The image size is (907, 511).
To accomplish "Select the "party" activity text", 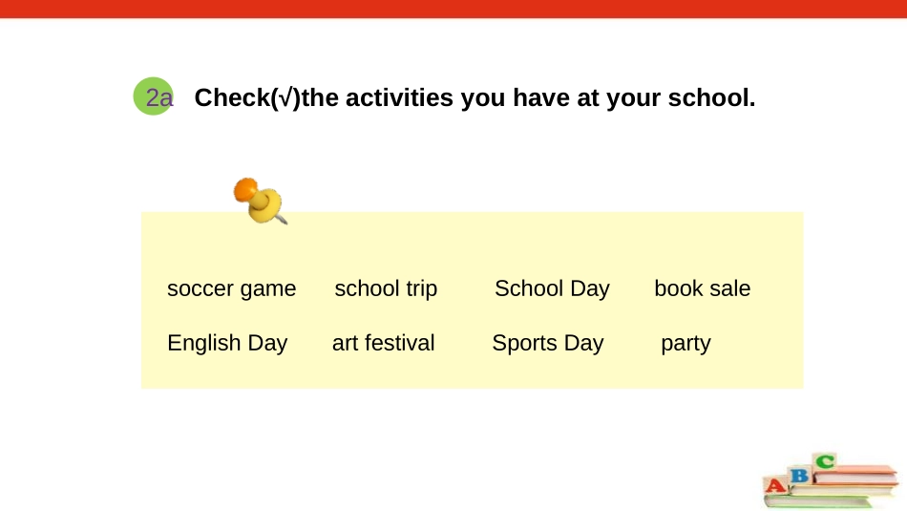I will tap(686, 344).
